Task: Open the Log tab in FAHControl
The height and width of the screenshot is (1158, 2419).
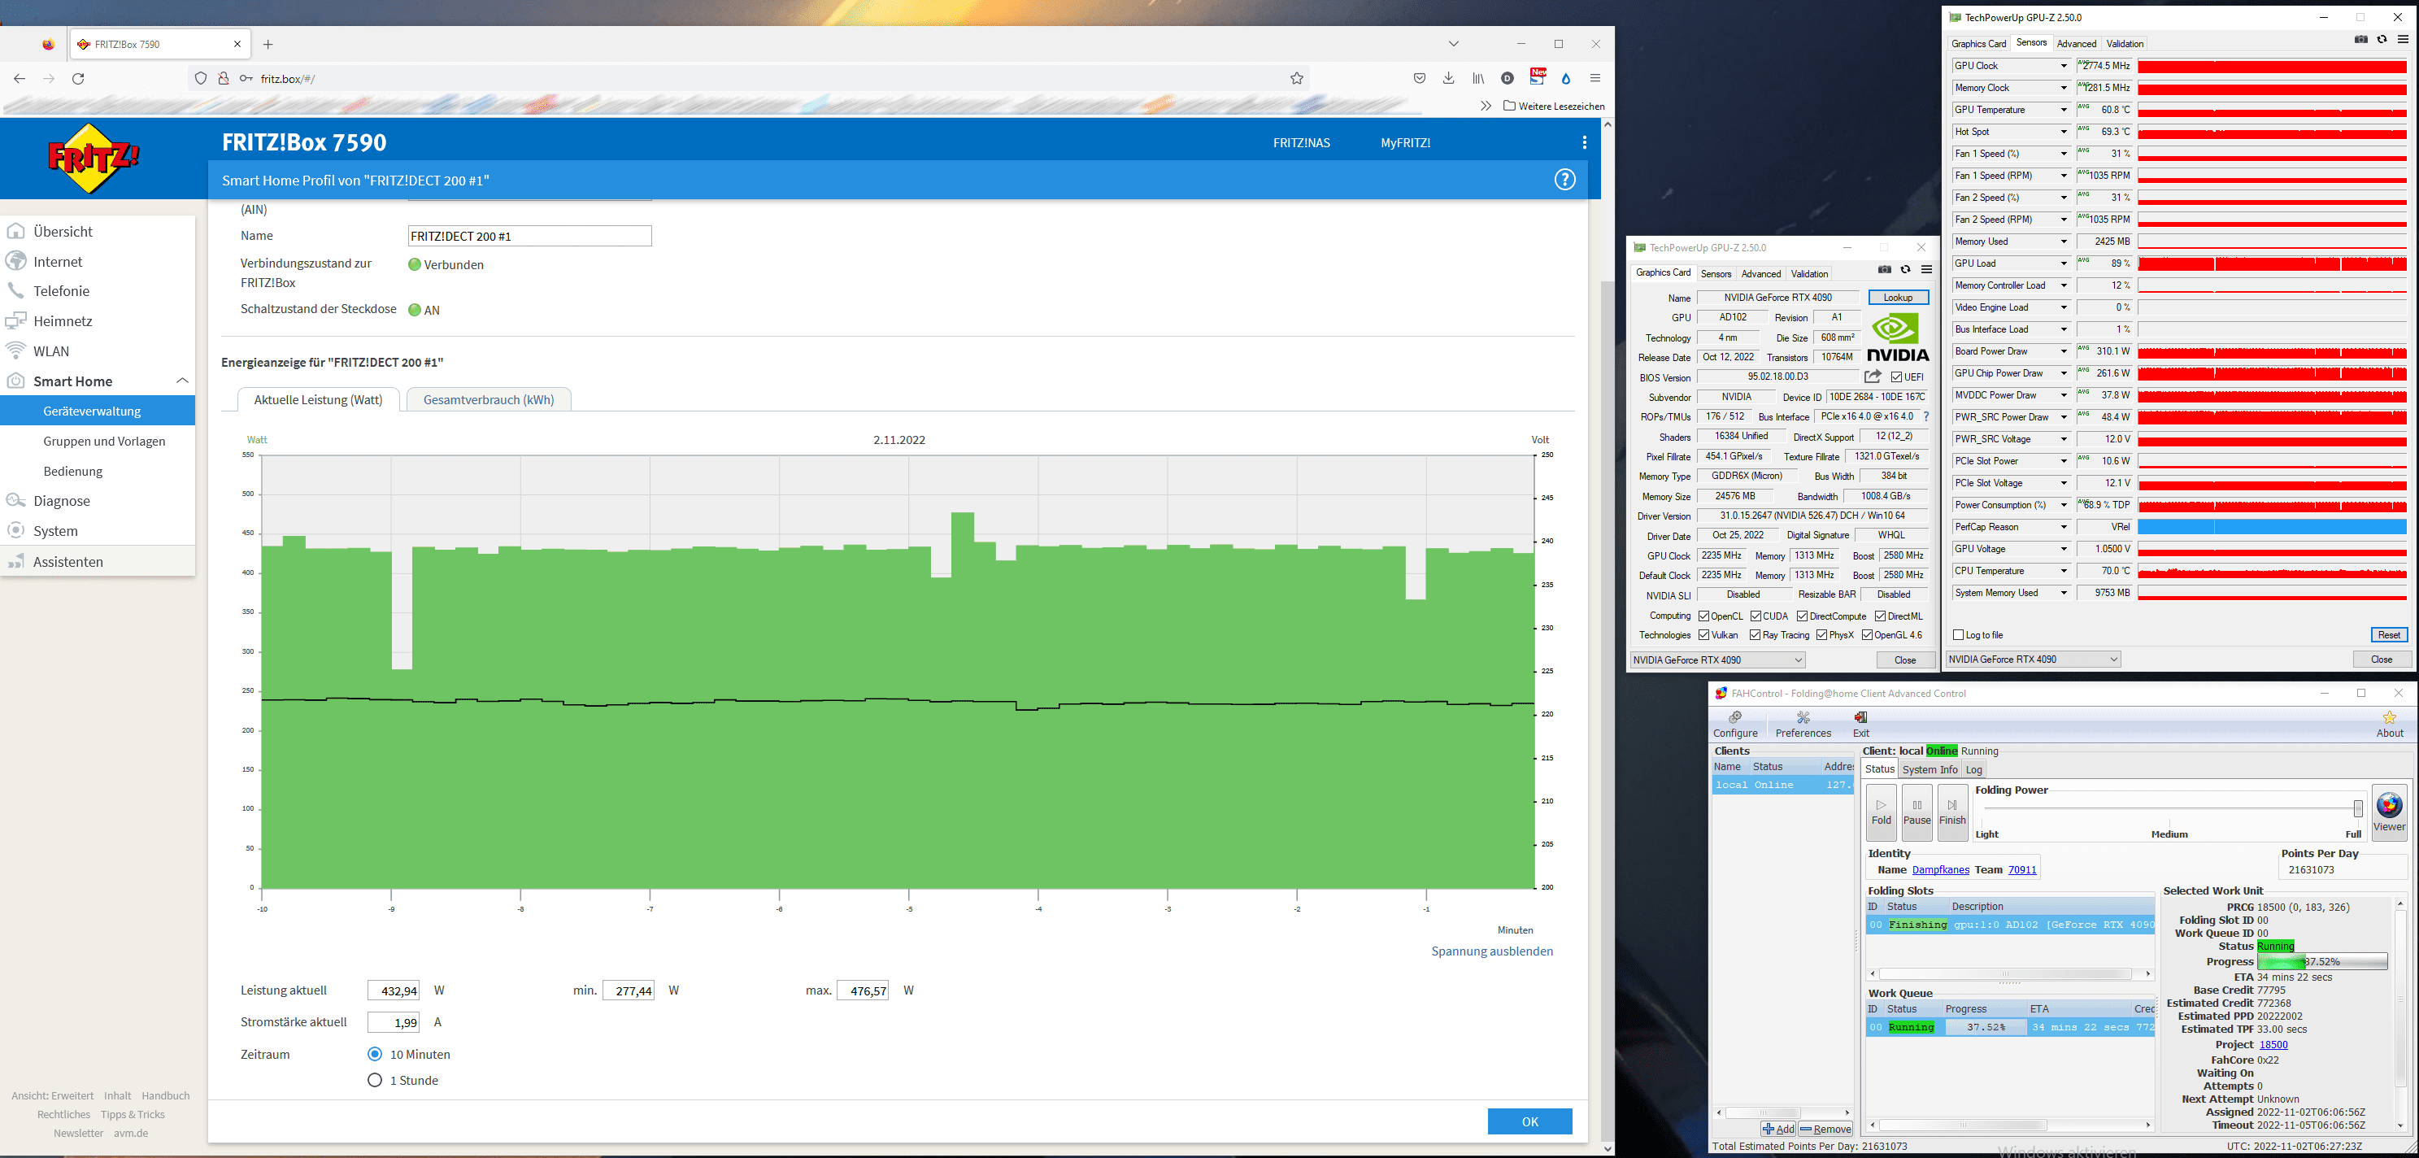Action: (1973, 769)
